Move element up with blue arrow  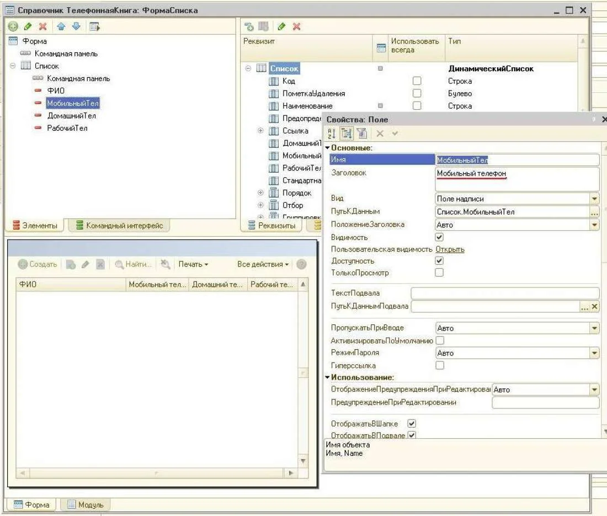[x=61, y=26]
